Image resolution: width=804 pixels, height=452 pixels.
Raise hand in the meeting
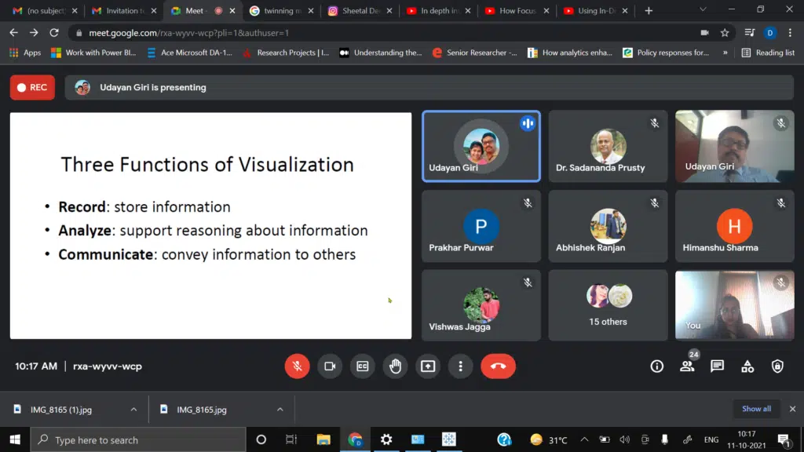(395, 366)
